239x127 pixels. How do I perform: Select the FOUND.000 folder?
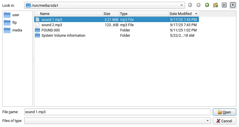pos(51,30)
